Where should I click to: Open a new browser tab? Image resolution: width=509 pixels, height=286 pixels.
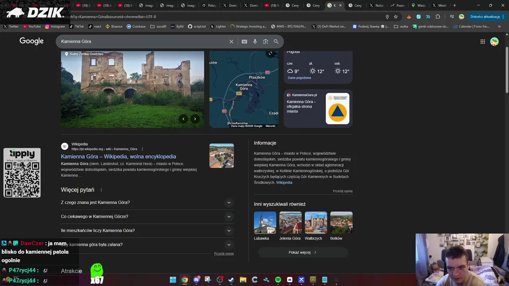tap(455, 6)
